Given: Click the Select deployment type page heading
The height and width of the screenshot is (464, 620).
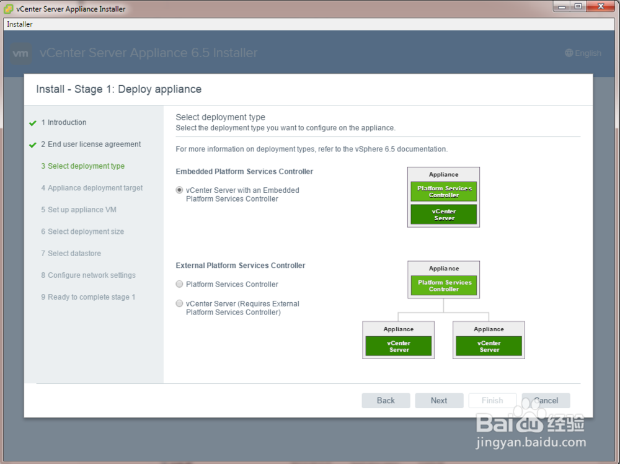Looking at the screenshot, I should click(220, 117).
